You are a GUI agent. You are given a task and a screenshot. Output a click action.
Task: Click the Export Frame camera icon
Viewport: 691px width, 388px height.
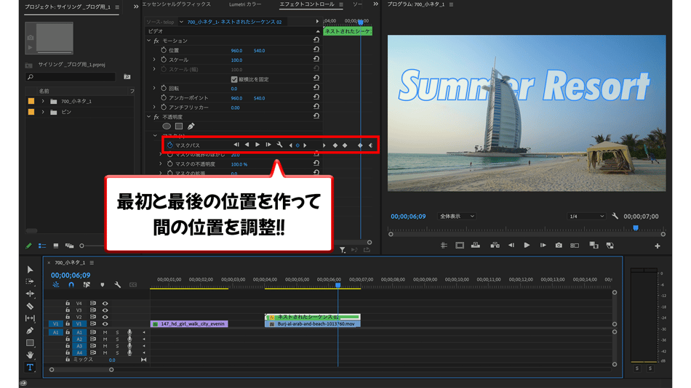click(559, 246)
